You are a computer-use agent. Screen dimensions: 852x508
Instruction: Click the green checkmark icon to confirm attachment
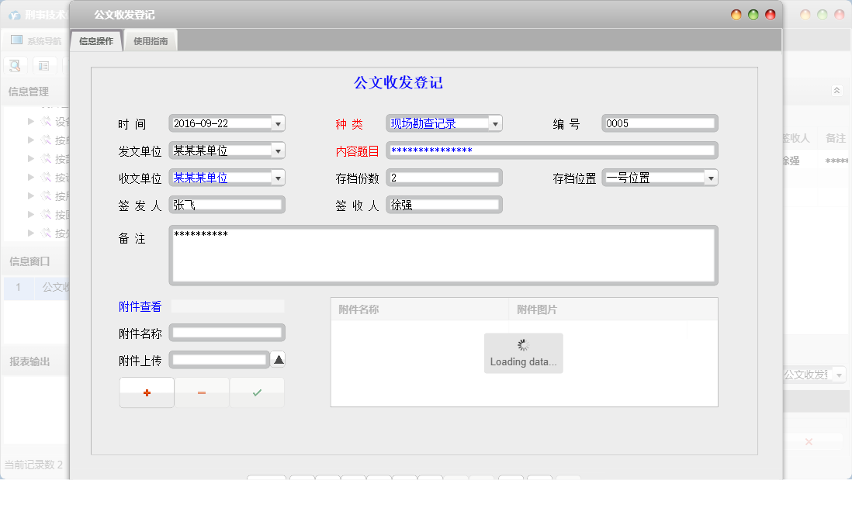pyautogui.click(x=256, y=392)
